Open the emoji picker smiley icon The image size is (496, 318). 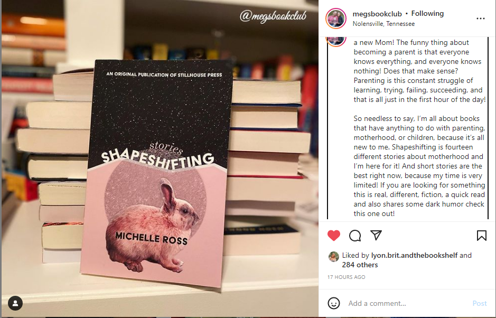(x=334, y=303)
